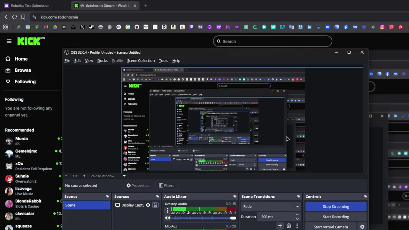Open Desktop Audio options three-dot menu
409x230 pixels.
coord(167,211)
